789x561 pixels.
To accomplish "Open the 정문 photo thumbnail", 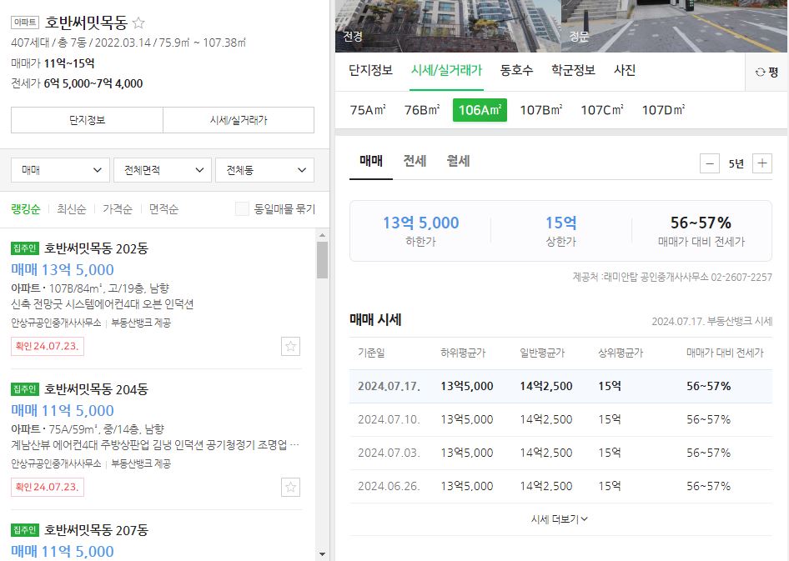I will pos(674,26).
